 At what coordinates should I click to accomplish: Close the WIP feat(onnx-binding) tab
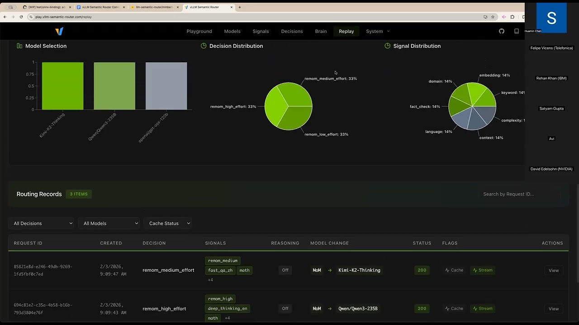click(70, 7)
